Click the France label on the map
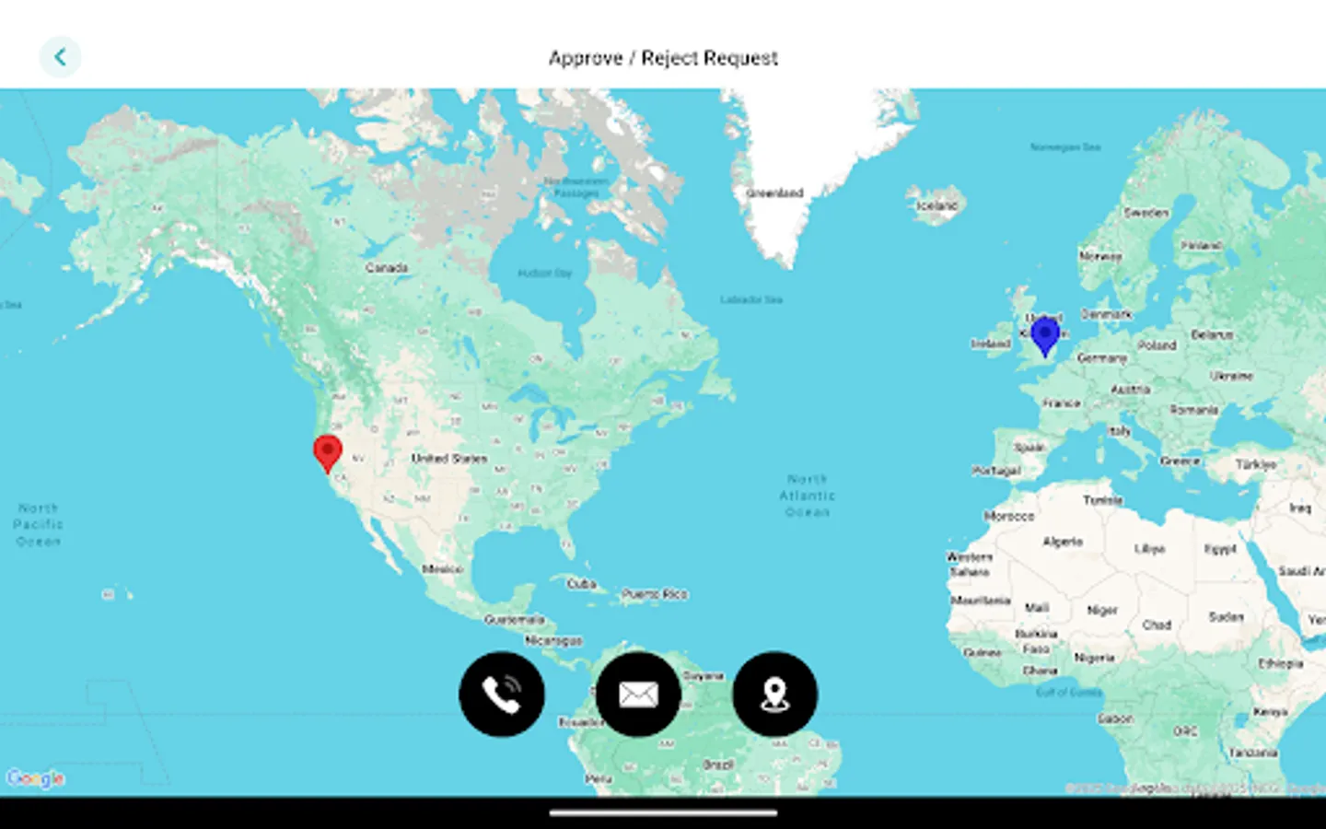Image resolution: width=1326 pixels, height=829 pixels. (x=1061, y=403)
